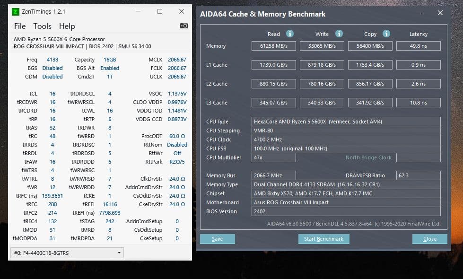Screen dimensions: 463x279
Task: Click the tRFC value 288
Action: point(52,204)
